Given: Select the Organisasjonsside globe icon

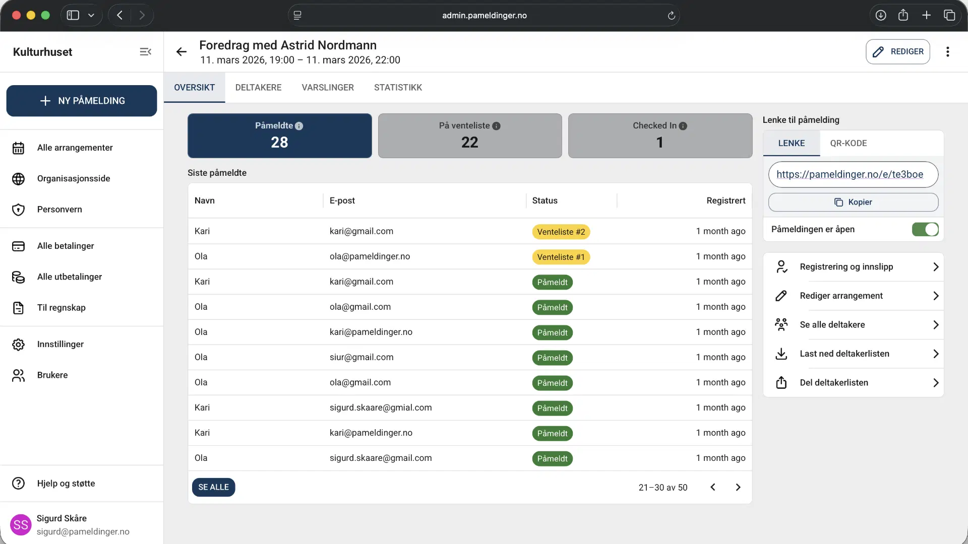Looking at the screenshot, I should coord(18,178).
